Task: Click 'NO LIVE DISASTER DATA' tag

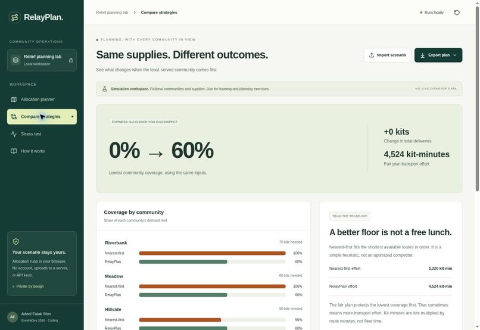Action: pyautogui.click(x=436, y=89)
